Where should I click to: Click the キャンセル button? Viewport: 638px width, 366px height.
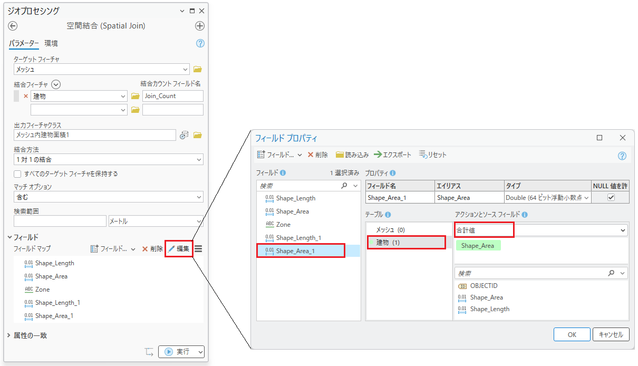611,334
